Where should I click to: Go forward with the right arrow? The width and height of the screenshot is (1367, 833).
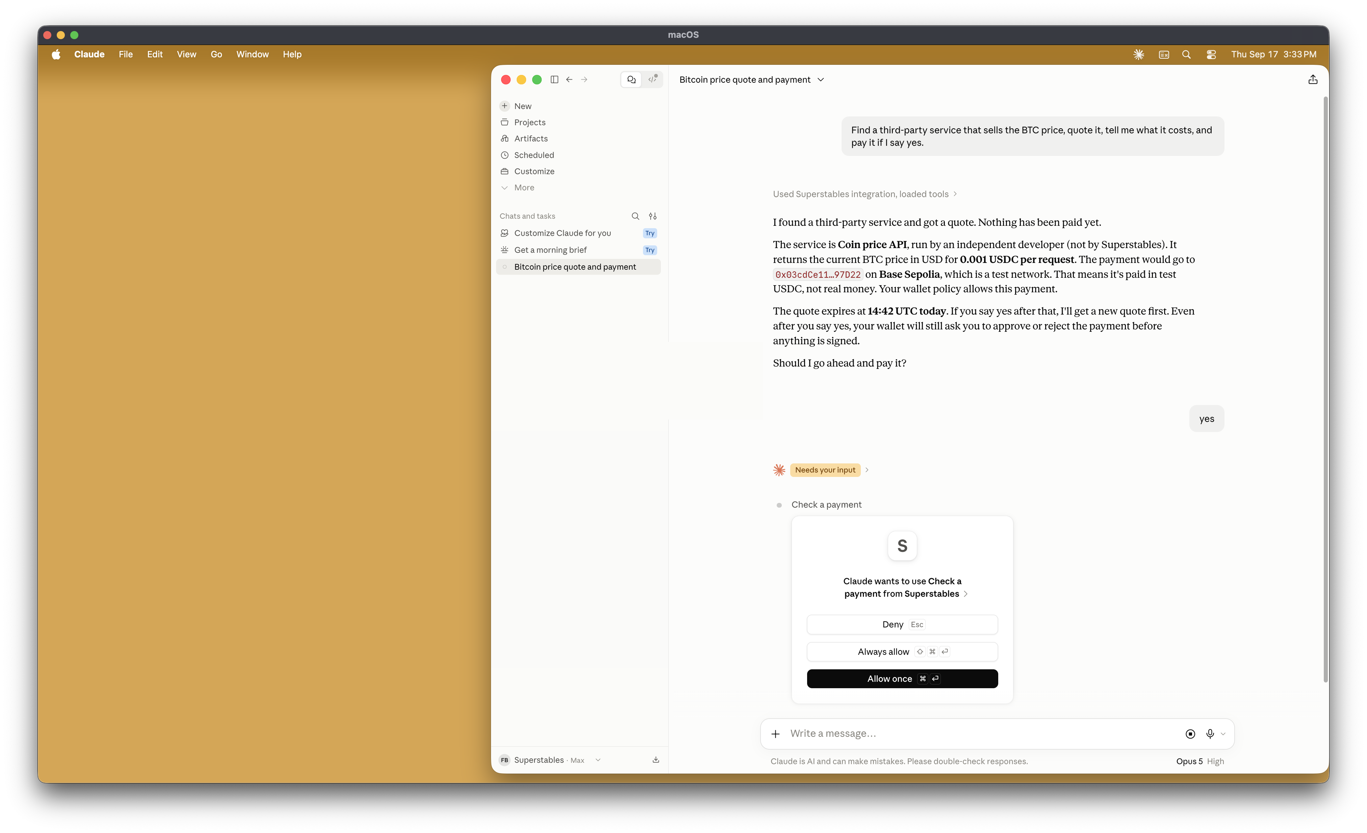coord(584,79)
